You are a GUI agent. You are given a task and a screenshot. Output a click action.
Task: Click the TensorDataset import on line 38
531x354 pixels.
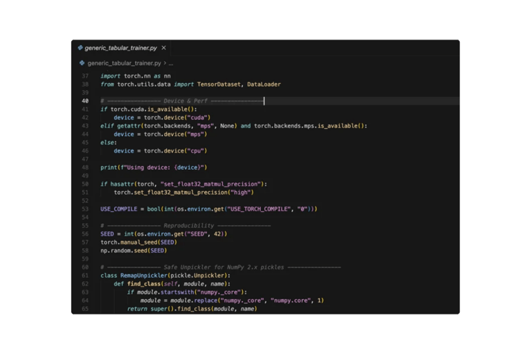pyautogui.click(x=219, y=85)
